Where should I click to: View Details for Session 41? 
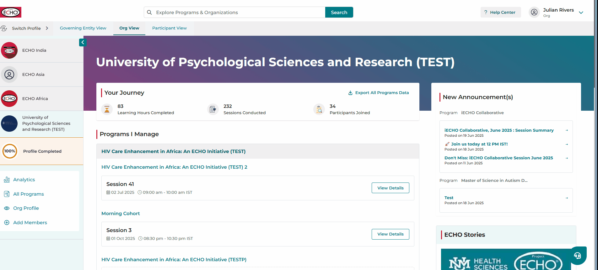(390, 188)
